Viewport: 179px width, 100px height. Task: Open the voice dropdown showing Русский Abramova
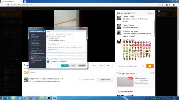coord(66,44)
